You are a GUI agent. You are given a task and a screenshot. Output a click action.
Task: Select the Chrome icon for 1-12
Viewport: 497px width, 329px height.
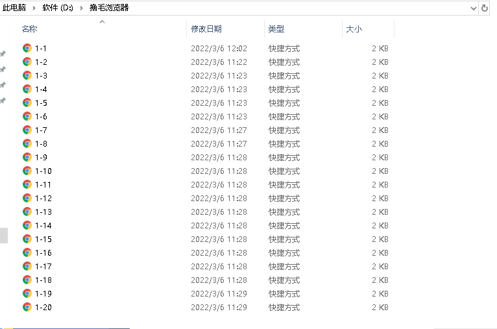coord(27,198)
